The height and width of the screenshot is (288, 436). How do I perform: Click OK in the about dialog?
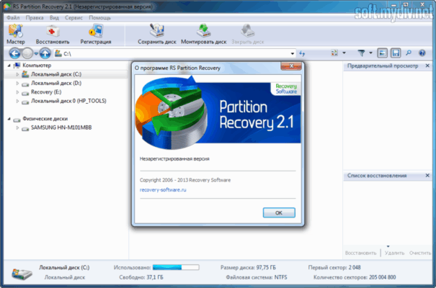[x=279, y=212]
